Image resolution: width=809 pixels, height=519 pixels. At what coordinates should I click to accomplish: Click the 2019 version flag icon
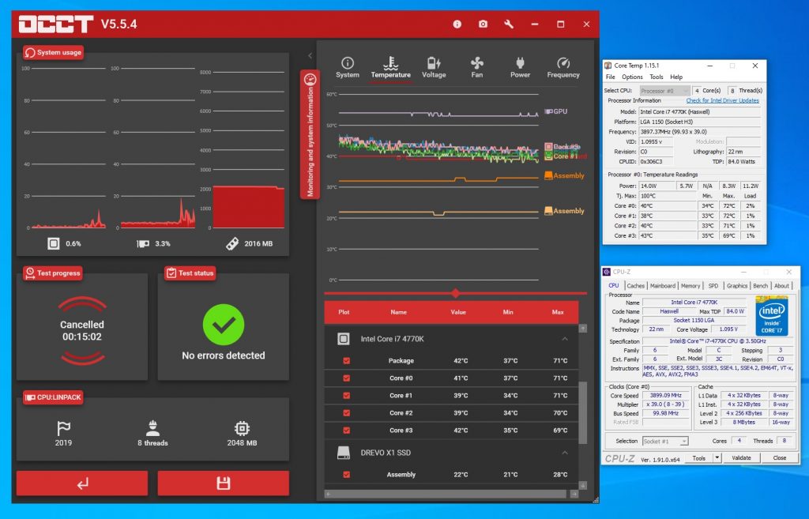point(63,428)
